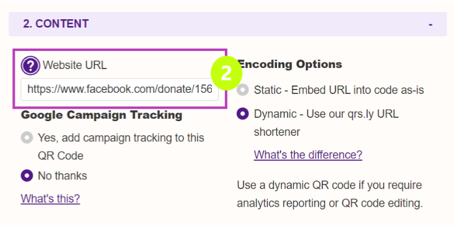Click the purple question mark help icon
The width and height of the screenshot is (456, 227).
(30, 66)
